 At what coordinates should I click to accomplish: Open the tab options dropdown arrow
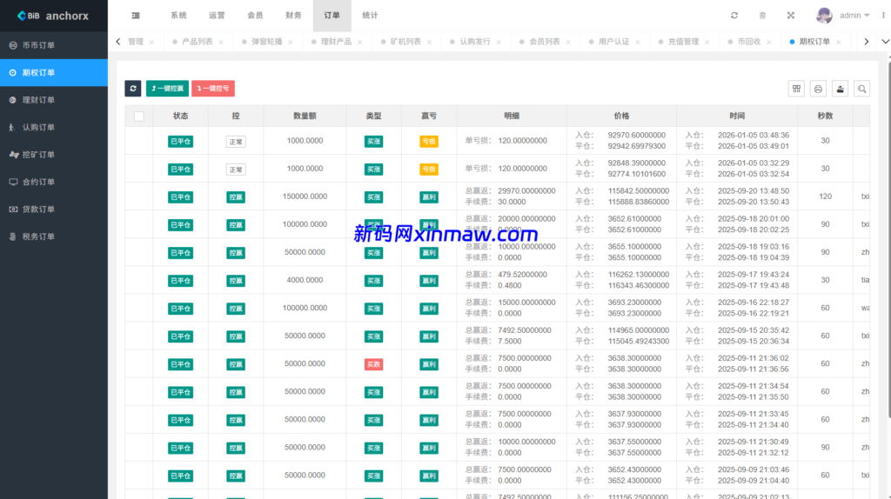[x=885, y=42]
